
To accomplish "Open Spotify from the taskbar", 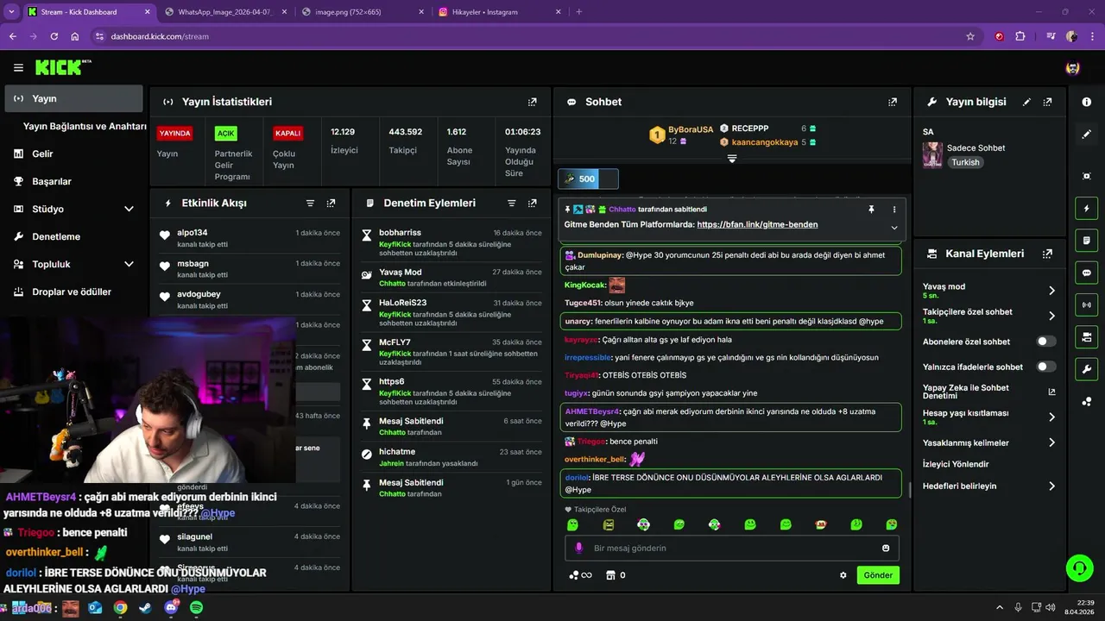I will pos(196,608).
